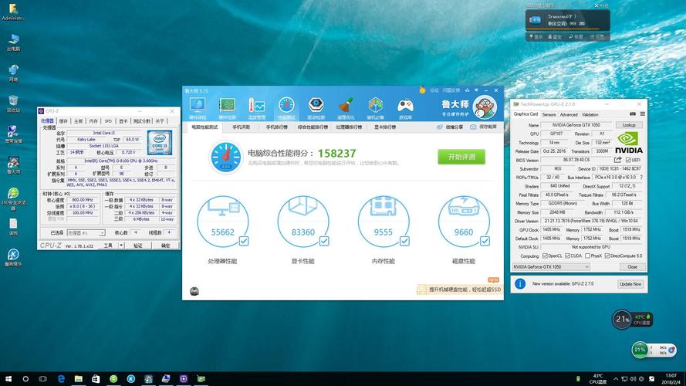Screen dimensions: 686x386
Task: Open the 装机必备 cube icon
Action: coord(375,108)
